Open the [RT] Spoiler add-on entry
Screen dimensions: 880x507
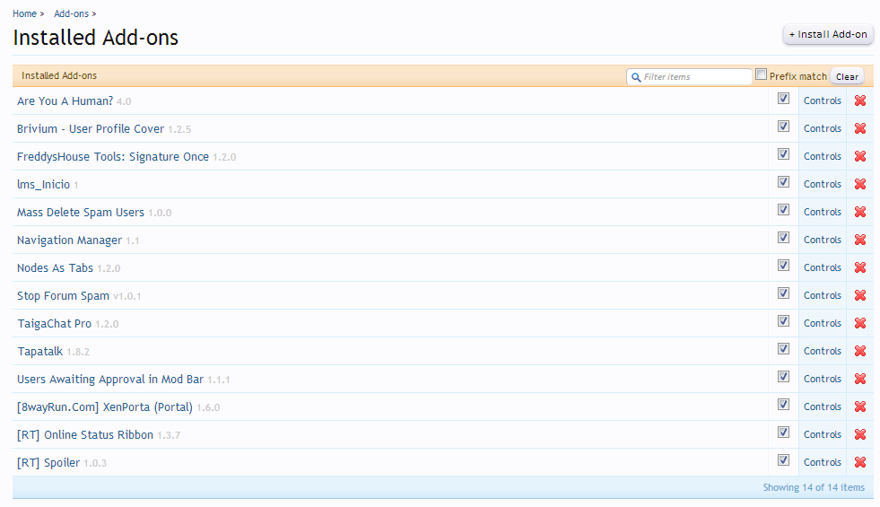[48, 463]
